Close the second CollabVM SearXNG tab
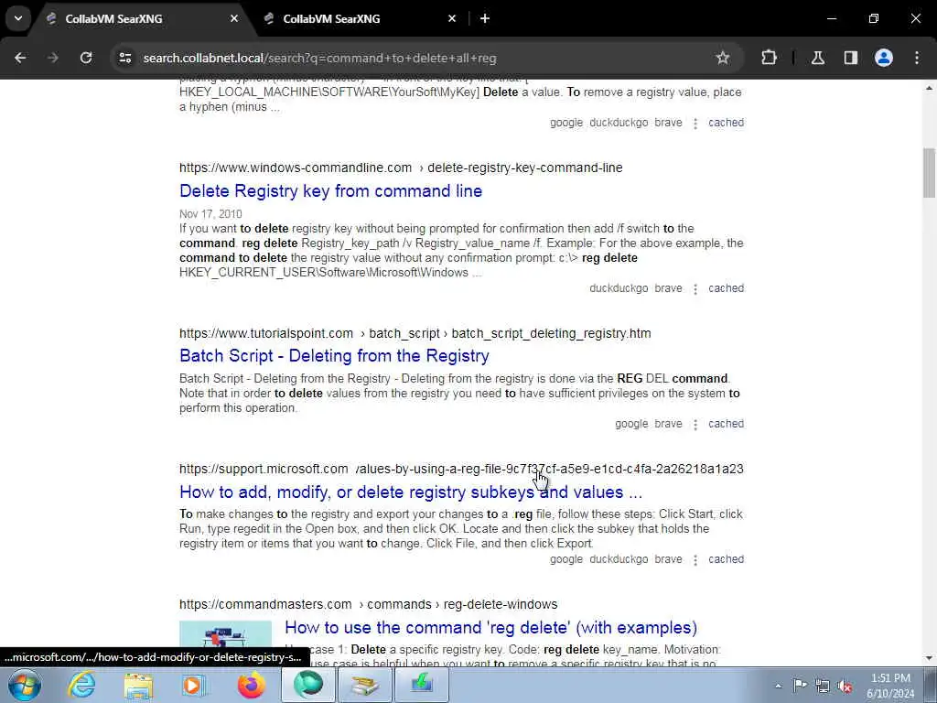The height and width of the screenshot is (703, 937). pos(452,18)
